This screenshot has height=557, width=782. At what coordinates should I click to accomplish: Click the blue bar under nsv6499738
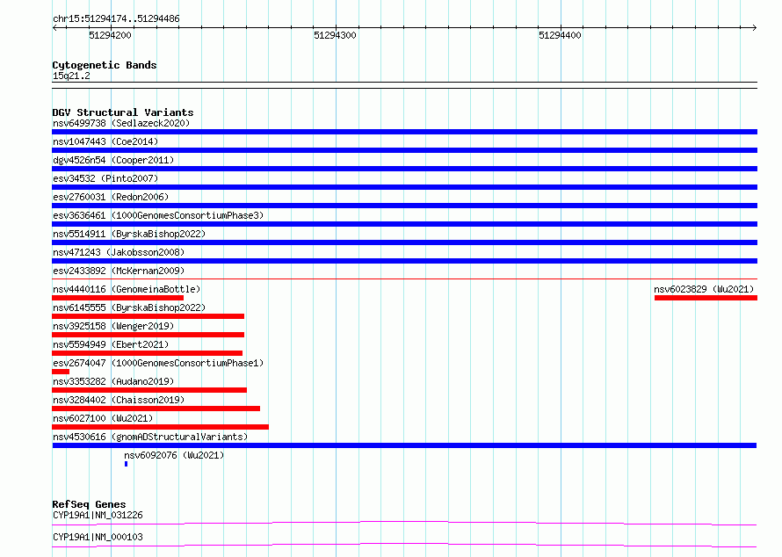click(404, 132)
